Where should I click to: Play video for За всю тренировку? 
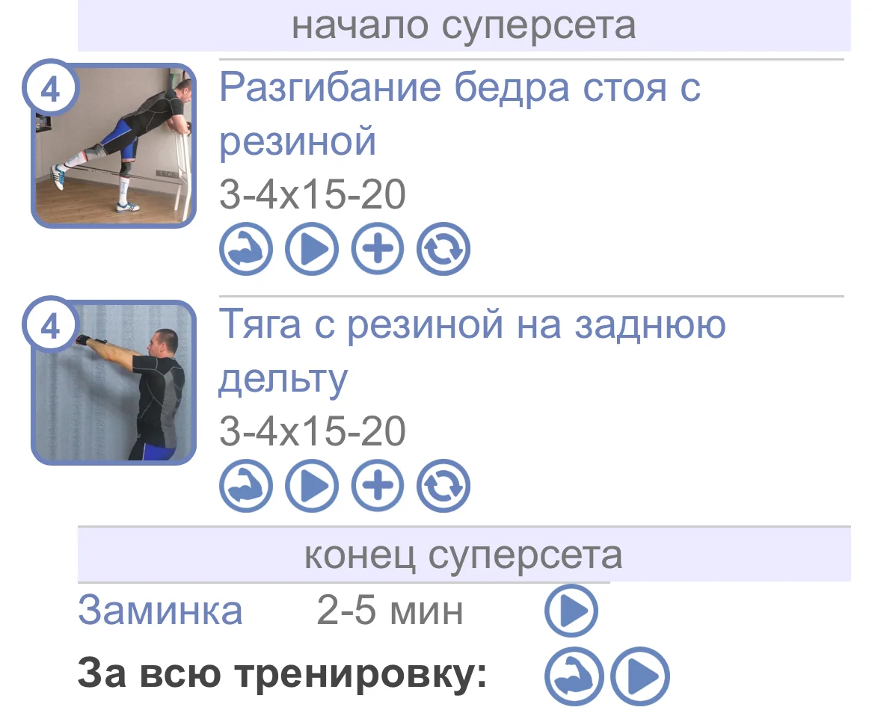[640, 676]
